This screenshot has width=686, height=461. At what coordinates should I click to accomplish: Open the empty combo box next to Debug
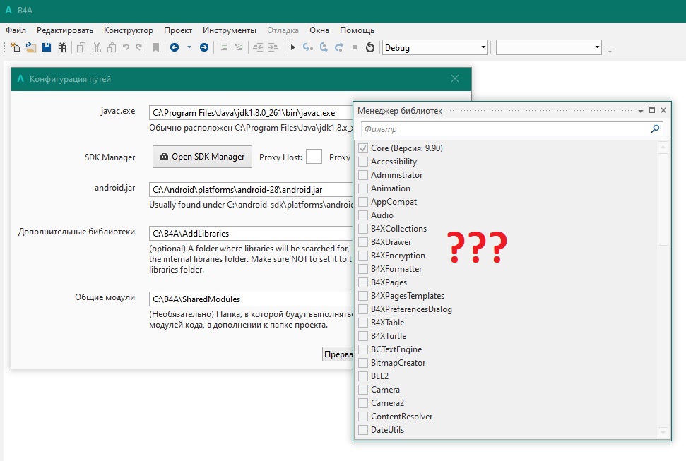click(x=549, y=47)
